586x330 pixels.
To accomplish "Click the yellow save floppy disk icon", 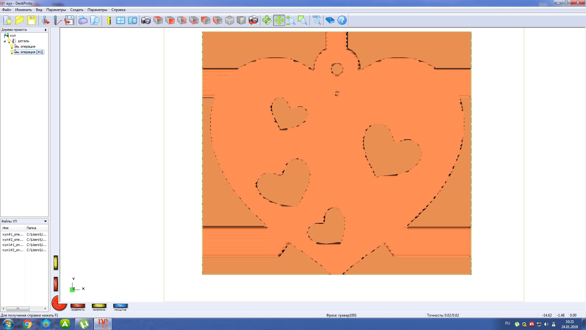I will pyautogui.click(x=31, y=20).
